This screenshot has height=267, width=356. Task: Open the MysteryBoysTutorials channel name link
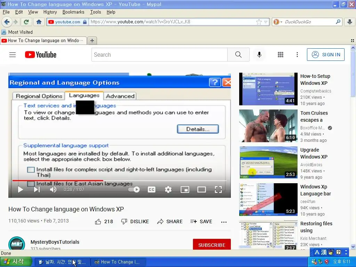[x=55, y=242]
